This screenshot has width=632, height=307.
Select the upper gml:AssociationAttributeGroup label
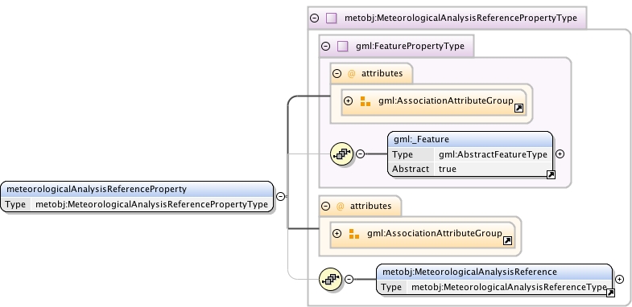tap(446, 100)
